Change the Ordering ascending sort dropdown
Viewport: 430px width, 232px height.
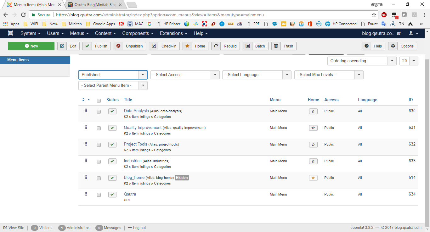pos(362,61)
